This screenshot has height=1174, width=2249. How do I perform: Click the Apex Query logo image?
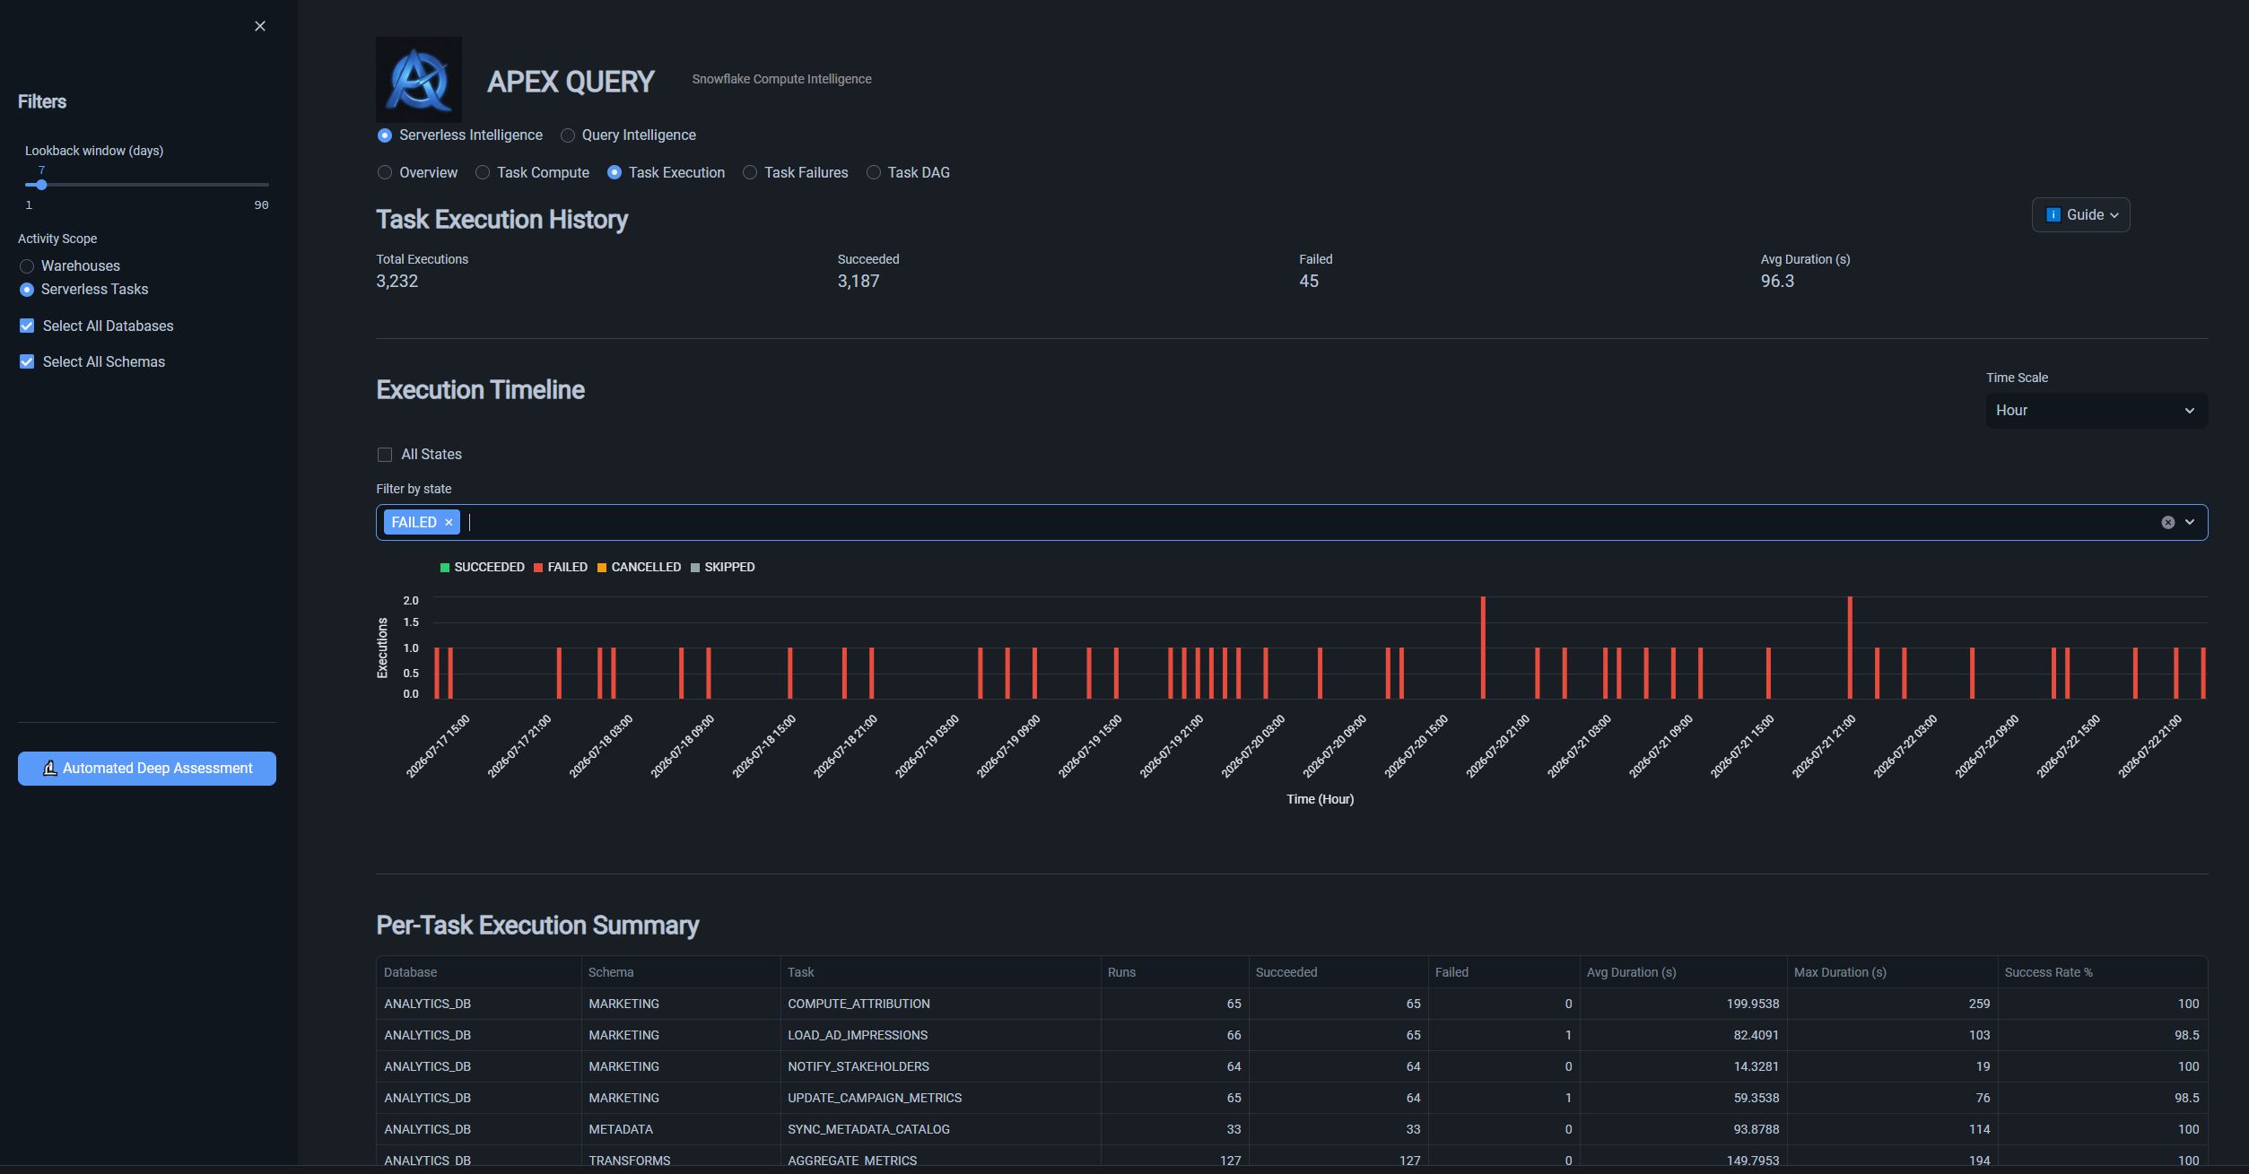point(419,80)
